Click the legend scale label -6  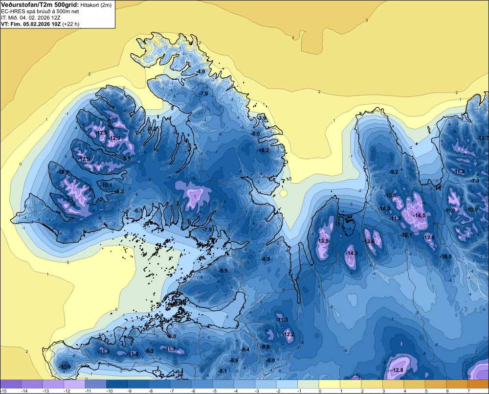coord(194,391)
